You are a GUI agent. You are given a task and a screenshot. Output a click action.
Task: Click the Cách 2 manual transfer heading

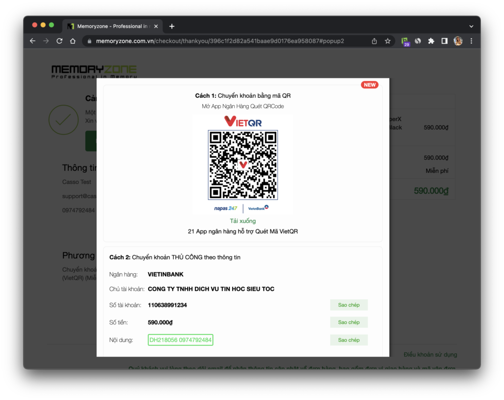point(175,257)
